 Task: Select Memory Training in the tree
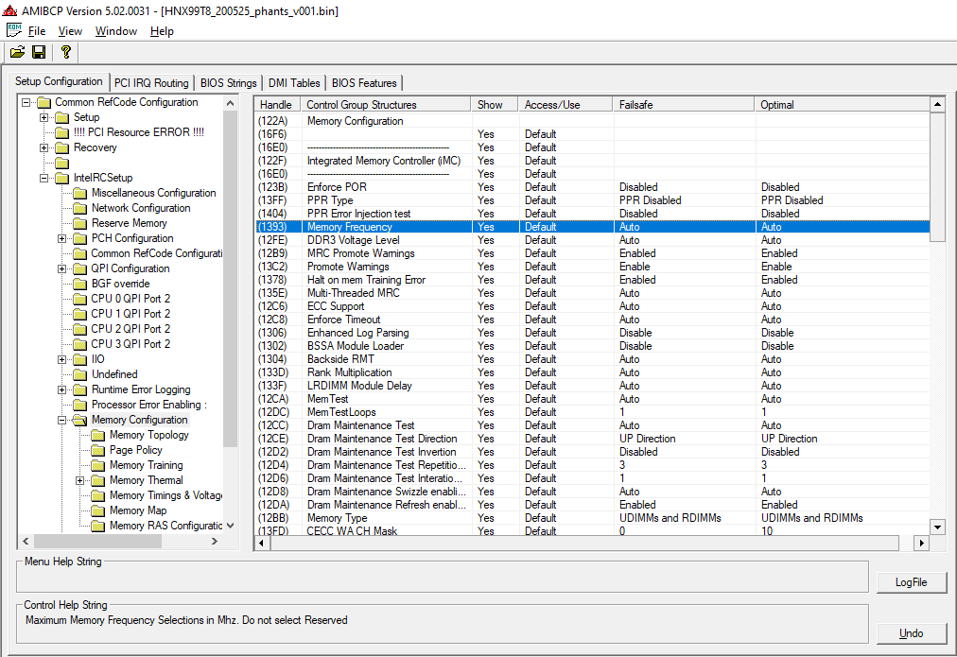click(146, 465)
